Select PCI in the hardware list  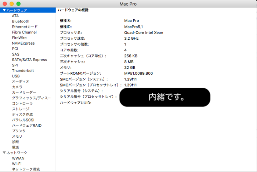coord(15,49)
